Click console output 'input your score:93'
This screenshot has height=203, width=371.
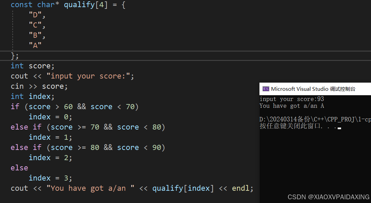292,99
